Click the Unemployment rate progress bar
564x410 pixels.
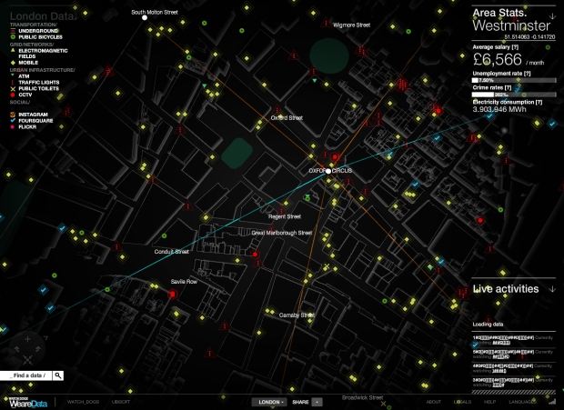point(514,81)
